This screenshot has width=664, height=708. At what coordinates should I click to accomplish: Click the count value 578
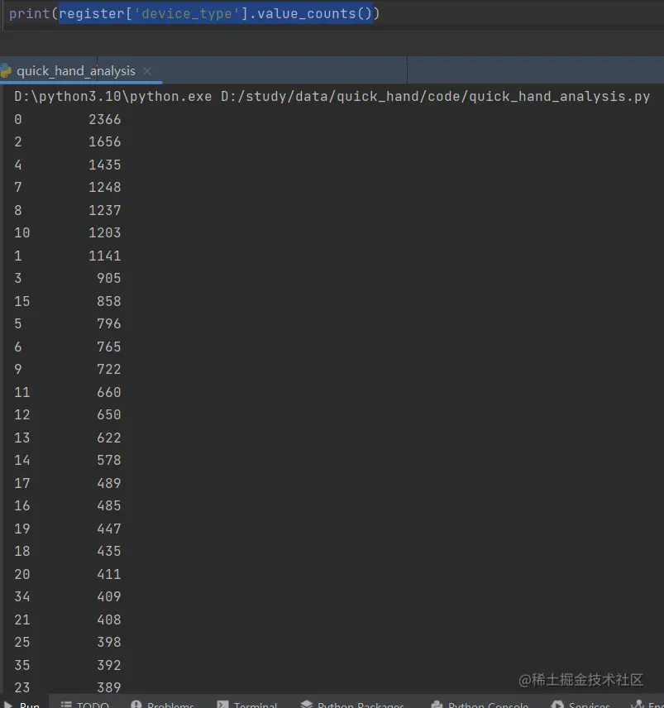(109, 460)
